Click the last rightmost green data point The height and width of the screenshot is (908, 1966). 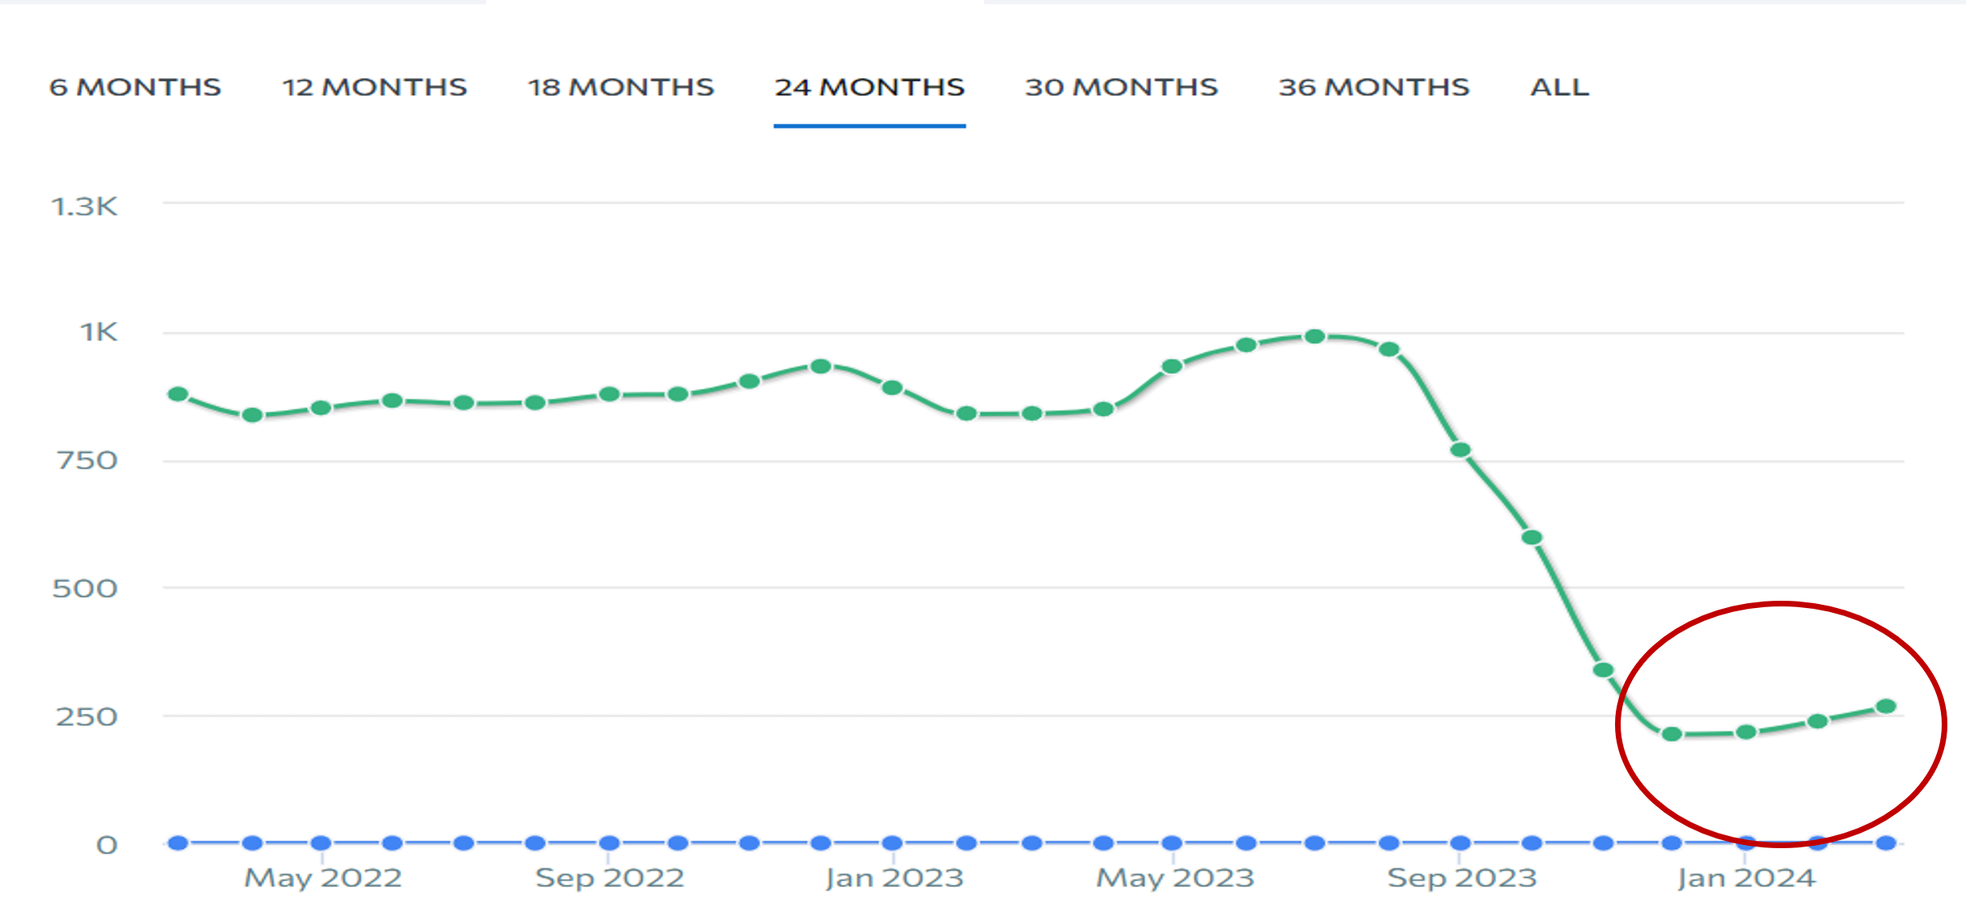pos(1887,707)
